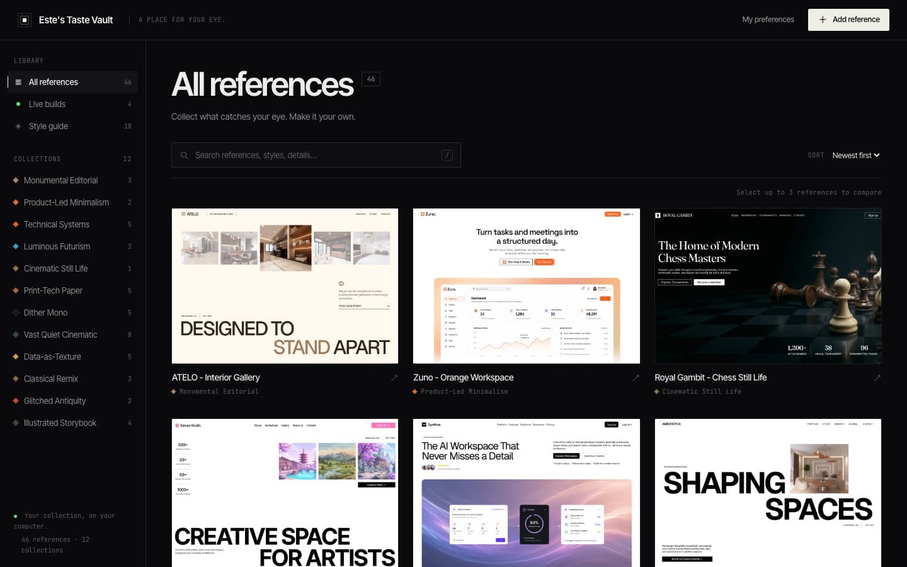Click the Royal Gambit chess thumbnail

[x=768, y=286]
